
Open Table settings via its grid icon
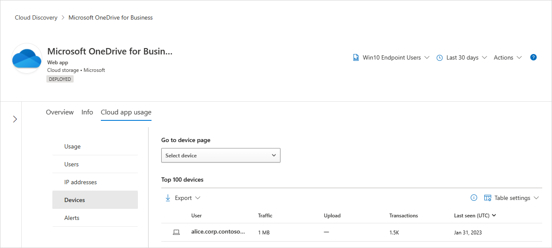pyautogui.click(x=488, y=197)
